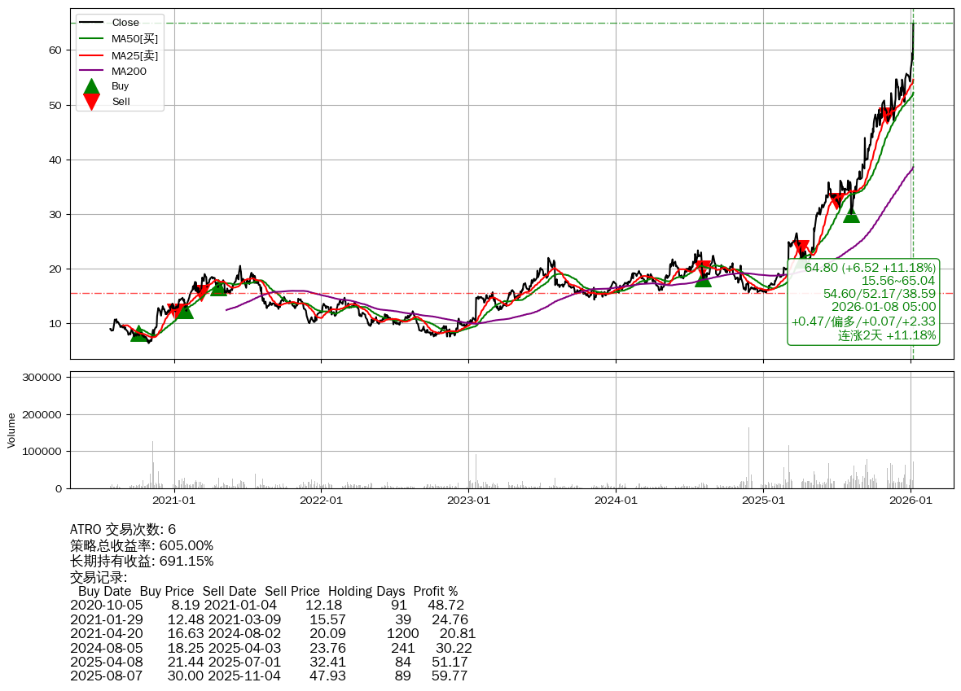The image size is (961, 691).
Task: Click the Volume axis label
Action: click(11, 430)
